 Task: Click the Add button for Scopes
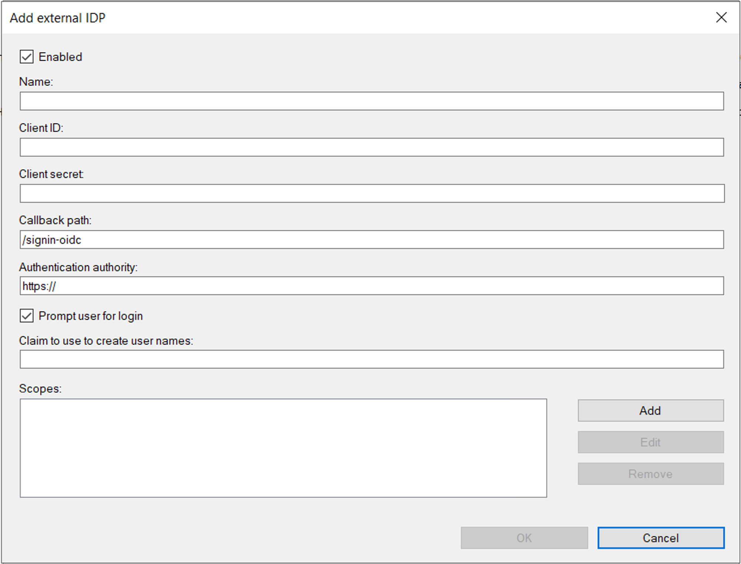coord(650,410)
